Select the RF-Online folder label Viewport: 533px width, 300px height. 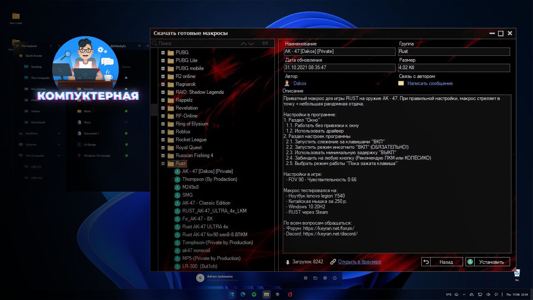tap(187, 116)
